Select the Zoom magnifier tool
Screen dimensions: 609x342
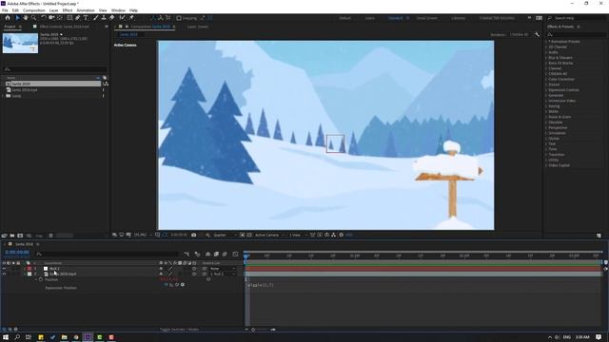click(x=34, y=18)
